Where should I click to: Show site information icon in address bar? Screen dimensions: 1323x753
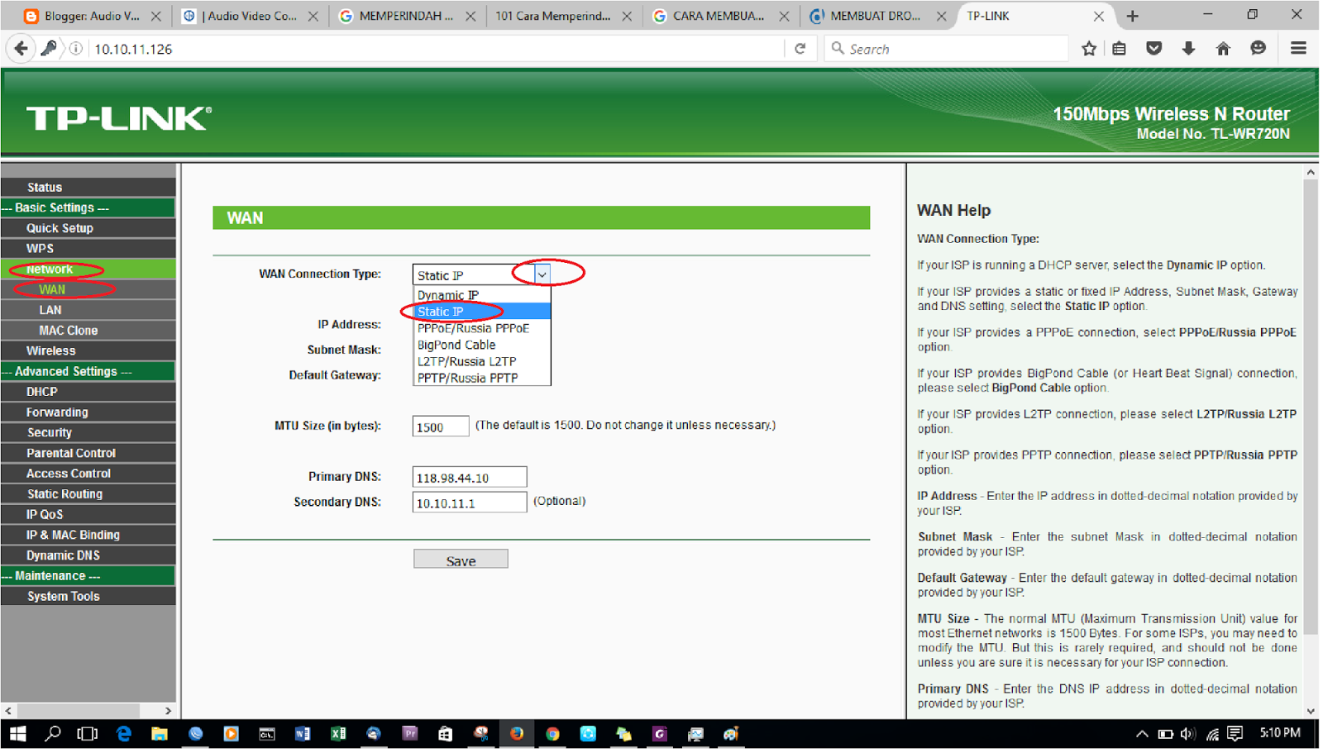(75, 49)
